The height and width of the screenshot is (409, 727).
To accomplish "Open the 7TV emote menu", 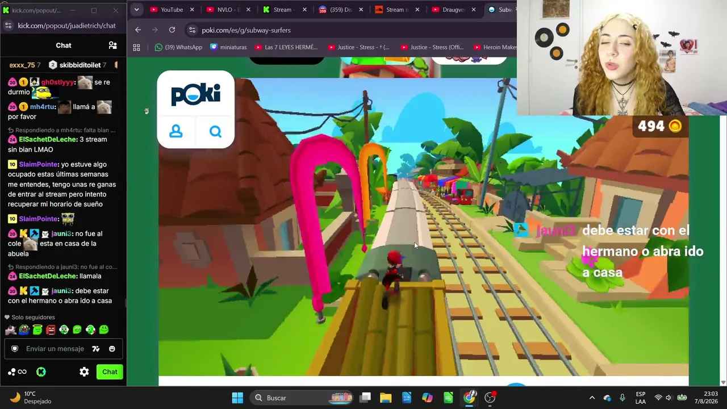I will coord(96,349).
